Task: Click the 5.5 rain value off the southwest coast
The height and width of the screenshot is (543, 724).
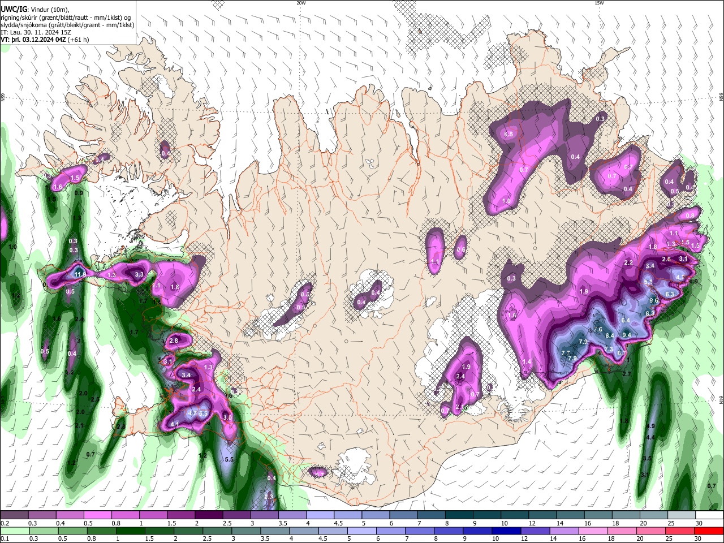Action: tap(229, 460)
